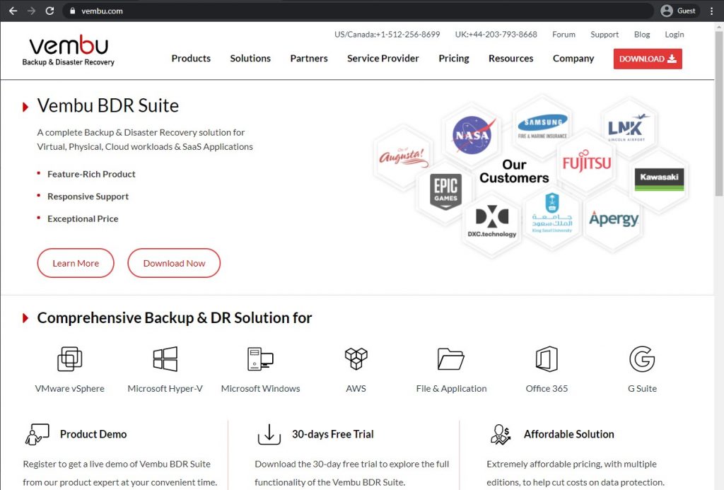Click the NASA customer logo
Image resolution: width=724 pixels, height=490 pixels.
(472, 134)
